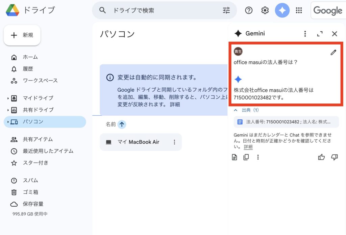The width and height of the screenshot is (346, 235).
Task: Reverse sort order with the arrow by 名前
Action: (x=122, y=124)
